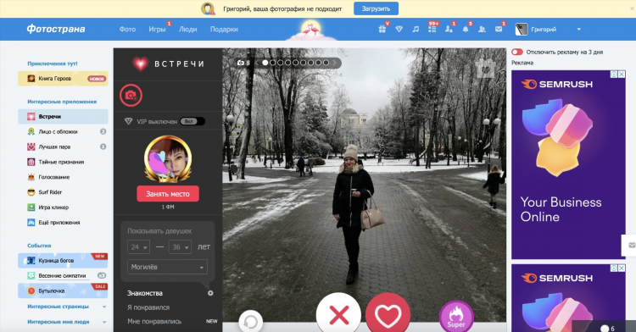Open Кузница богов event

63,261
